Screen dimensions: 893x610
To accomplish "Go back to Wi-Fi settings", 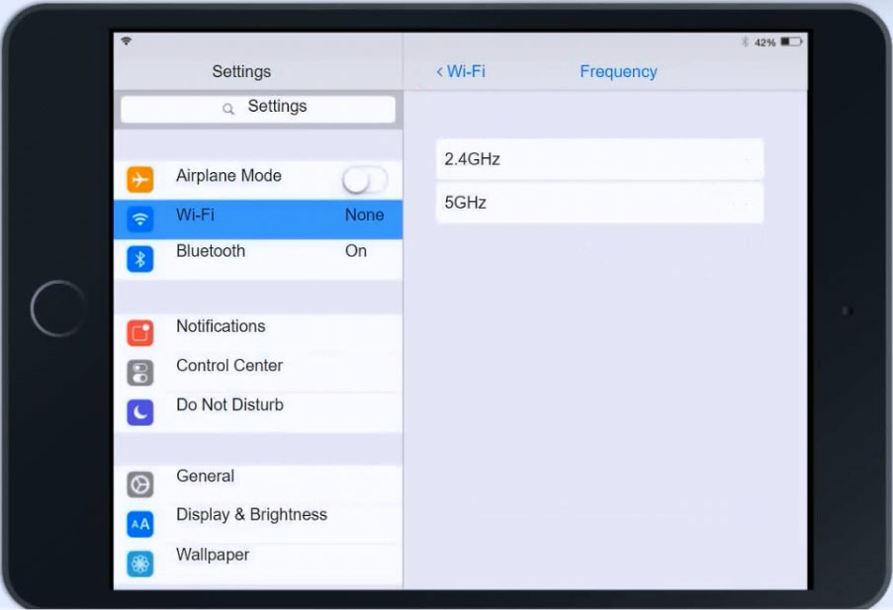I will pyautogui.click(x=461, y=72).
